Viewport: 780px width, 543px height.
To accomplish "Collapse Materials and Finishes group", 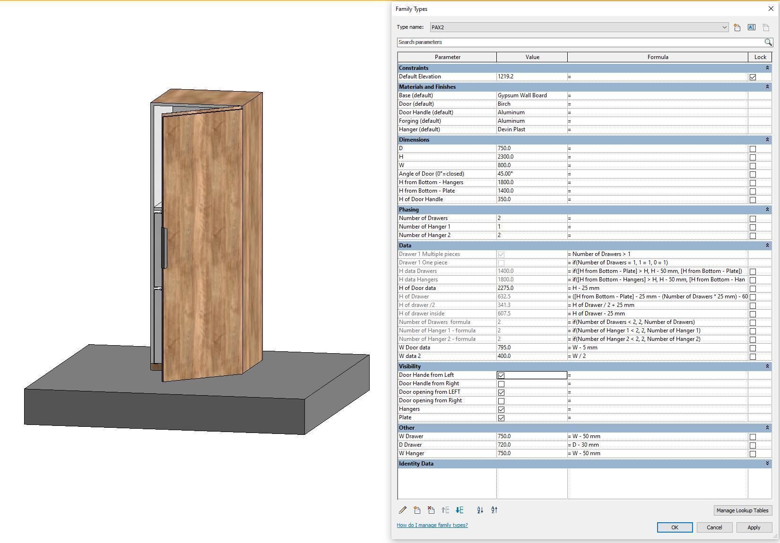I will coord(767,87).
